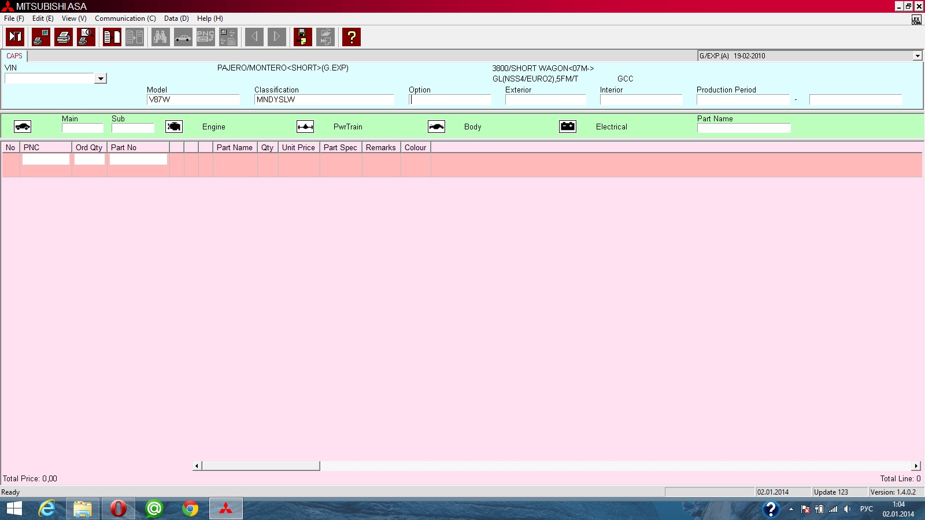
Task: Click the floppy disk save toolbar icon
Action: click(303, 37)
